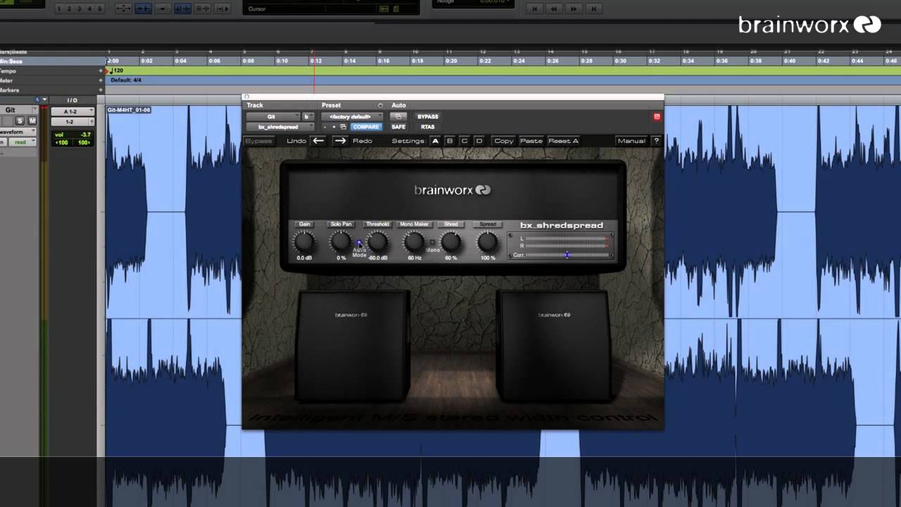Open the 1-2 output path selector below A 1-2
The image size is (901, 507).
coord(73,122)
